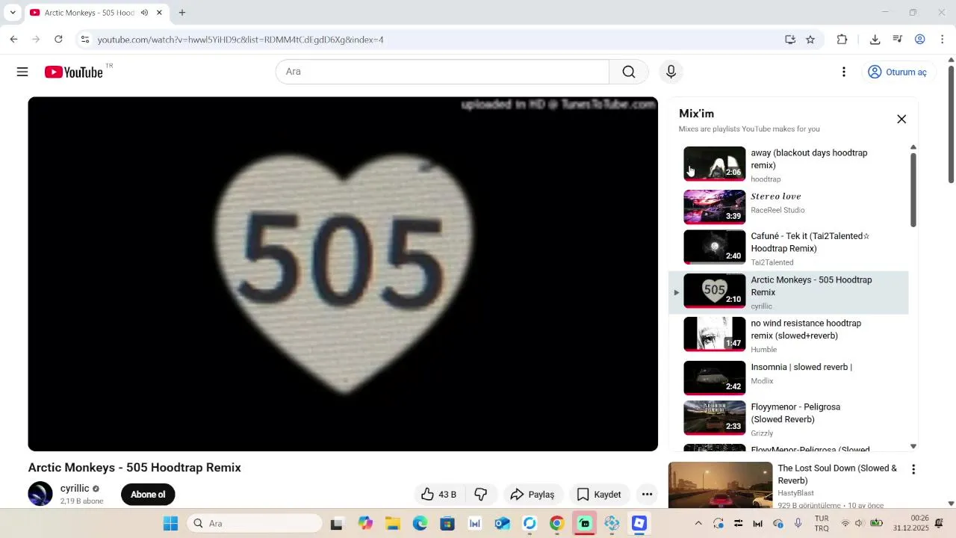Open the tray volume speaker icon
956x538 pixels.
(x=859, y=524)
